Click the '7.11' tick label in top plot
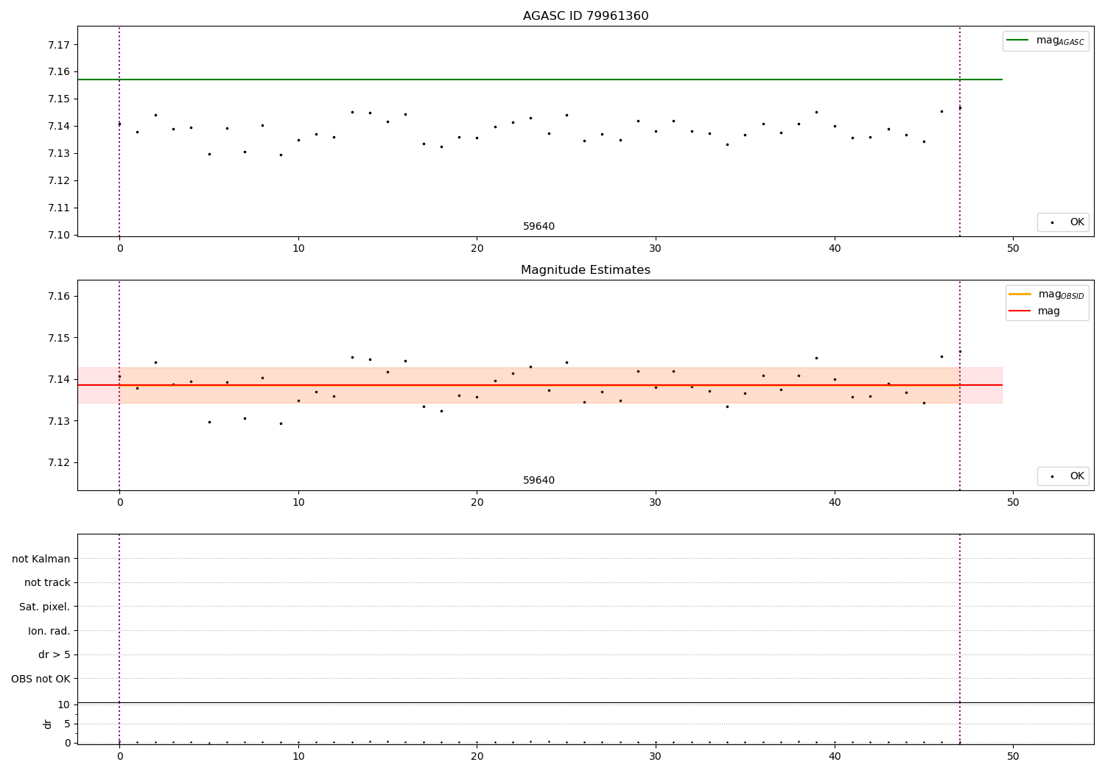Viewport: 1105px width, 773px height. (59, 208)
